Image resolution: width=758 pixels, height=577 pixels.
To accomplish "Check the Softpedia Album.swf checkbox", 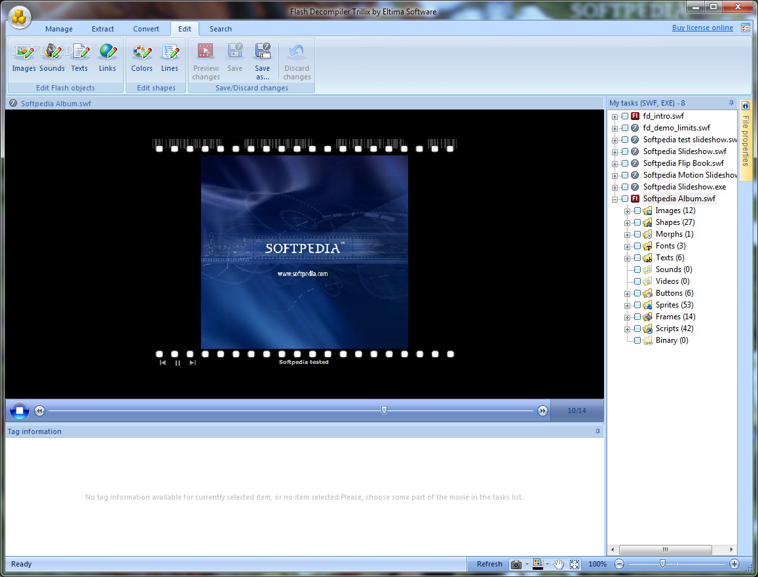I will (x=625, y=199).
